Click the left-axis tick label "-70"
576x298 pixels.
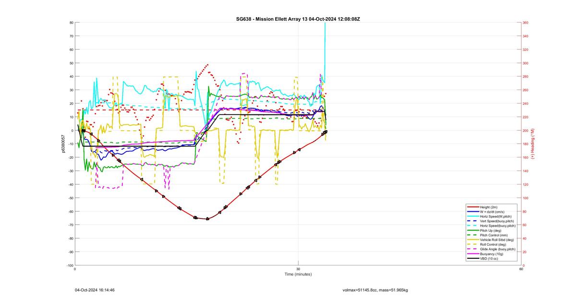click(x=71, y=225)
